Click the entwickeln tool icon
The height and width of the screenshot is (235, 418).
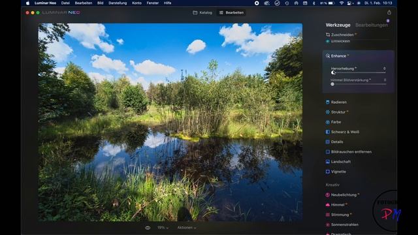[328, 41]
